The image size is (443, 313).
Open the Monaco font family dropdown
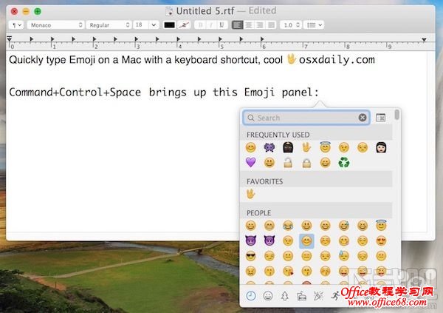[x=55, y=25]
